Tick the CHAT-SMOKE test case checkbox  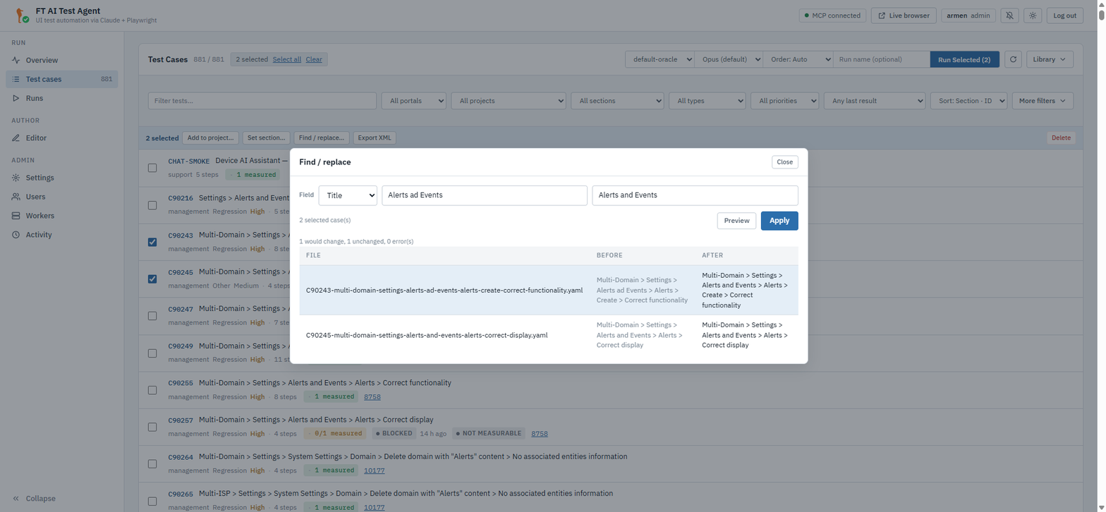152,168
